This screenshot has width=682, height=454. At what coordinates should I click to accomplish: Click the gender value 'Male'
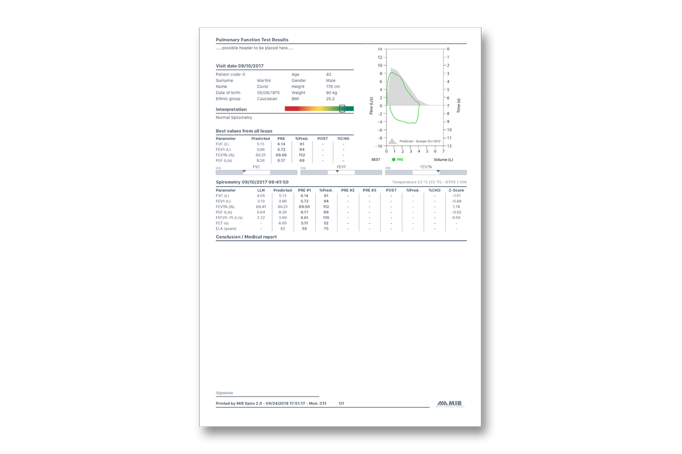331,80
